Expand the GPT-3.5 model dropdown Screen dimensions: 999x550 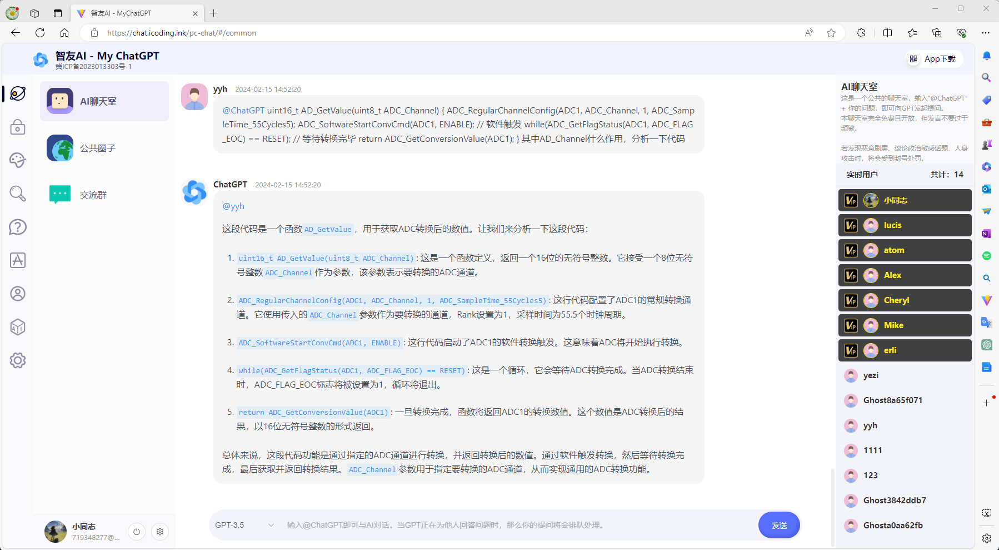pos(244,525)
